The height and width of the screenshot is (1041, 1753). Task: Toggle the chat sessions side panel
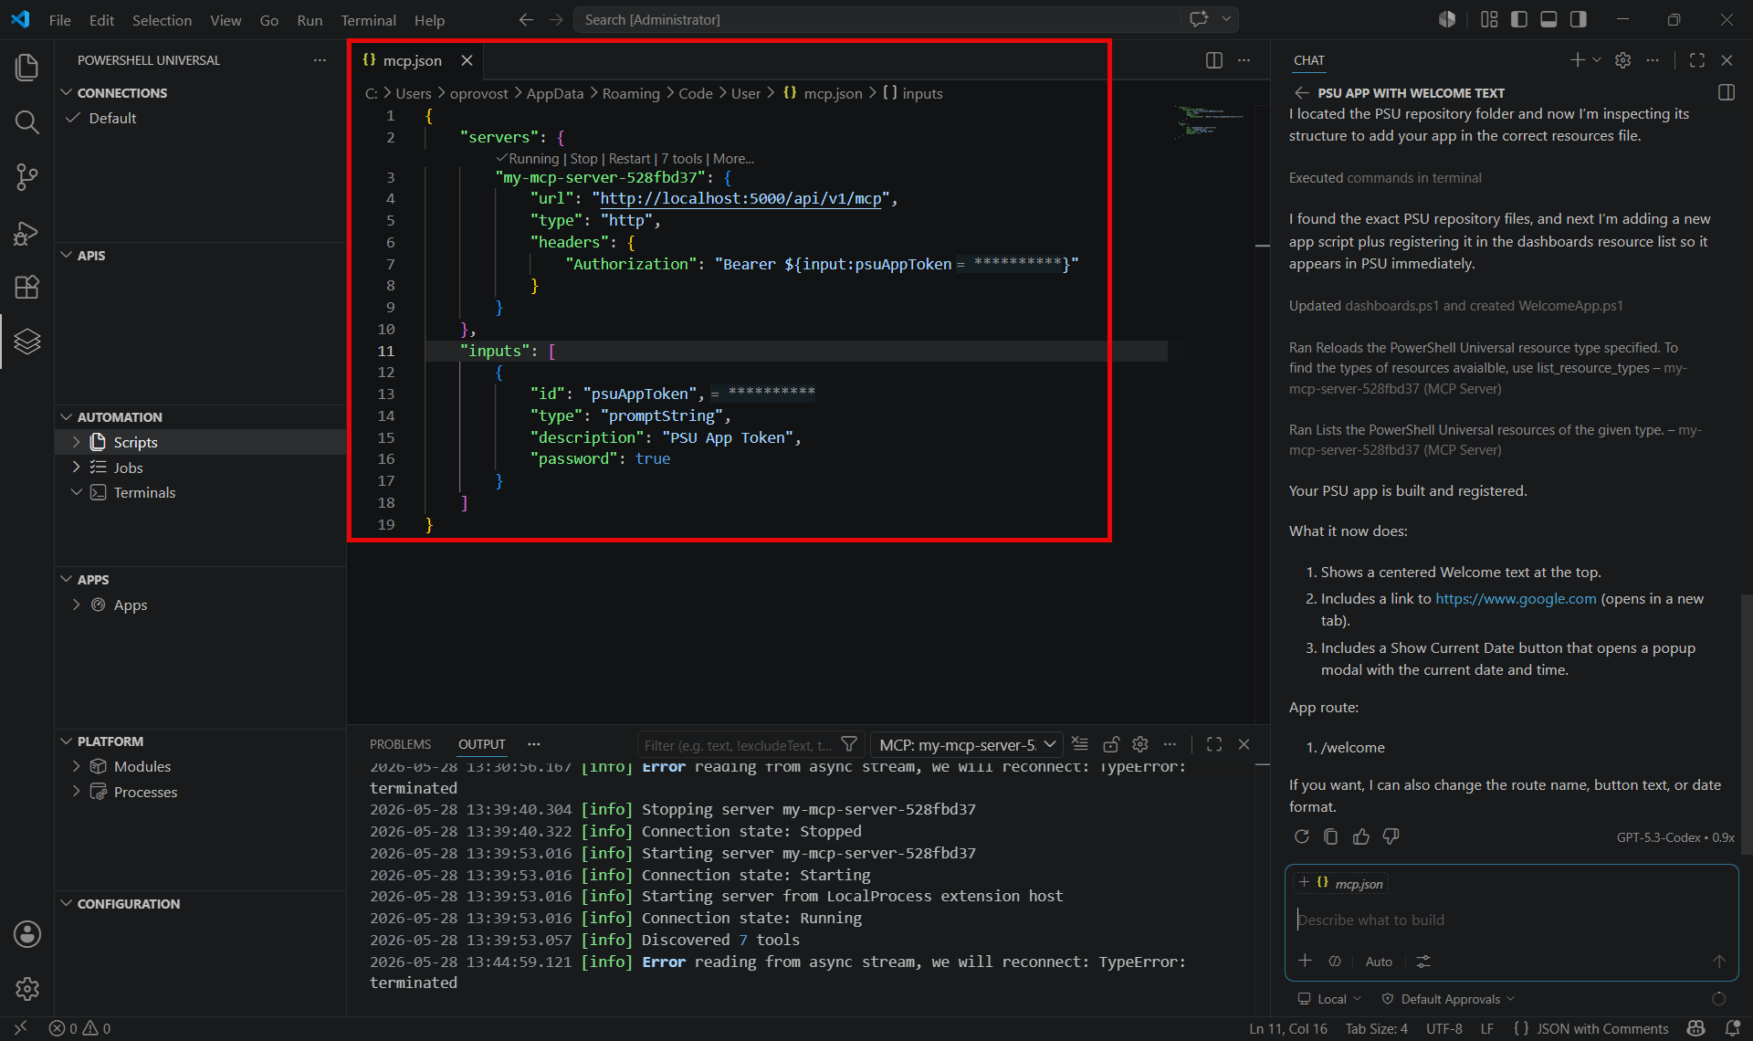click(1726, 92)
